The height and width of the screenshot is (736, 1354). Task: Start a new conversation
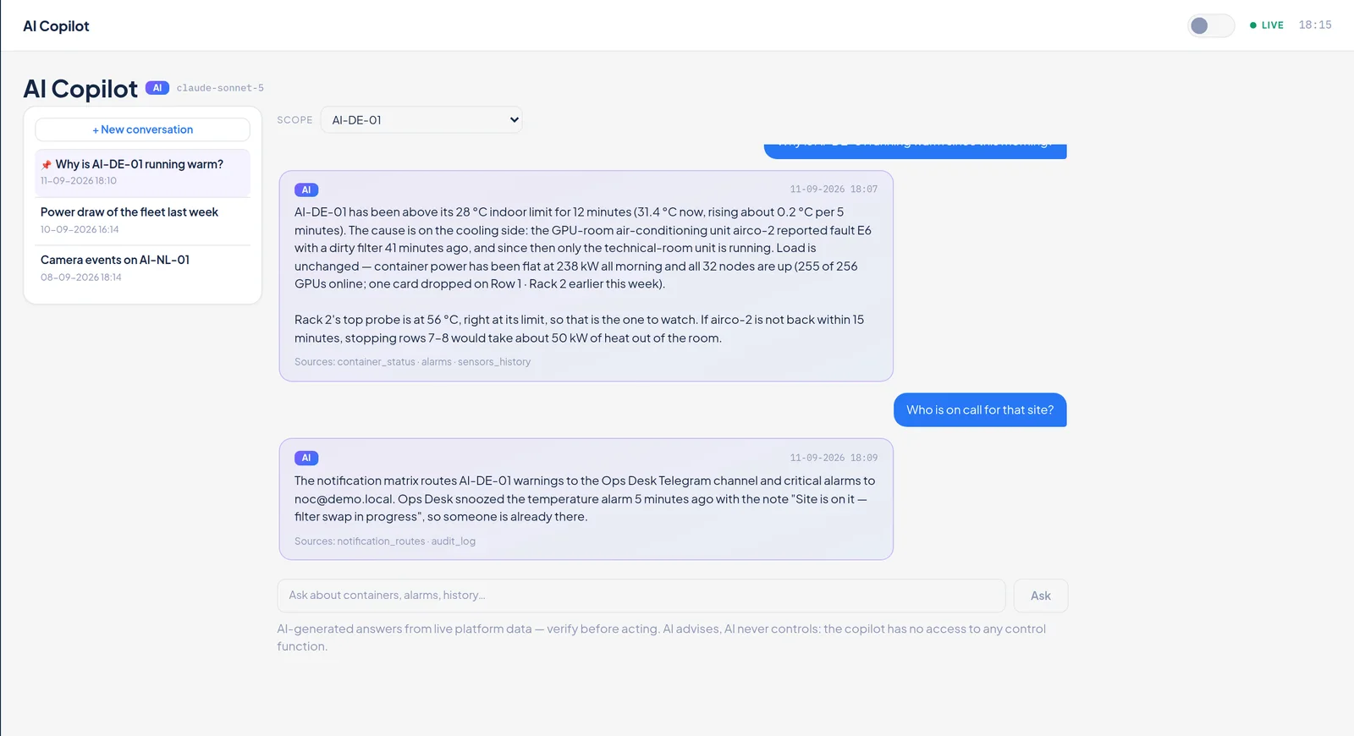(142, 129)
